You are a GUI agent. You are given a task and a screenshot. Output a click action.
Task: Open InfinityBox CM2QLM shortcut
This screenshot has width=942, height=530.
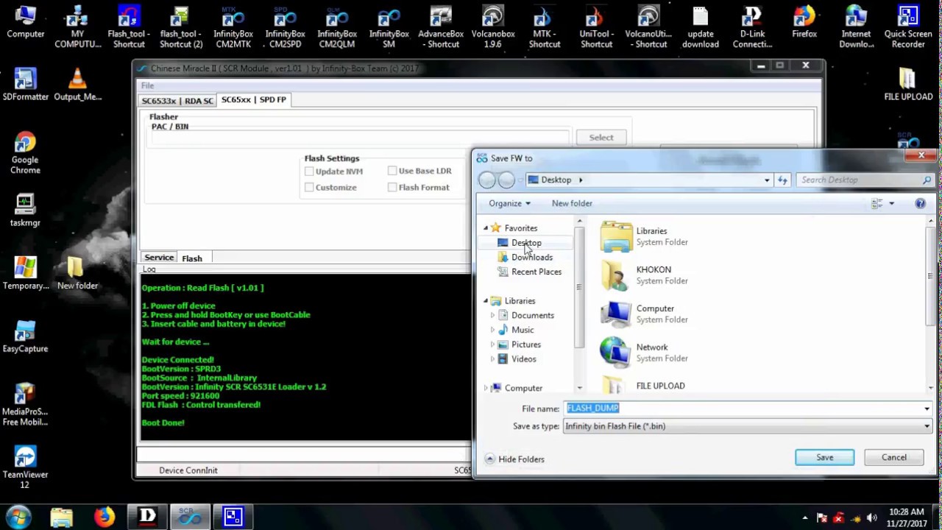[337, 28]
